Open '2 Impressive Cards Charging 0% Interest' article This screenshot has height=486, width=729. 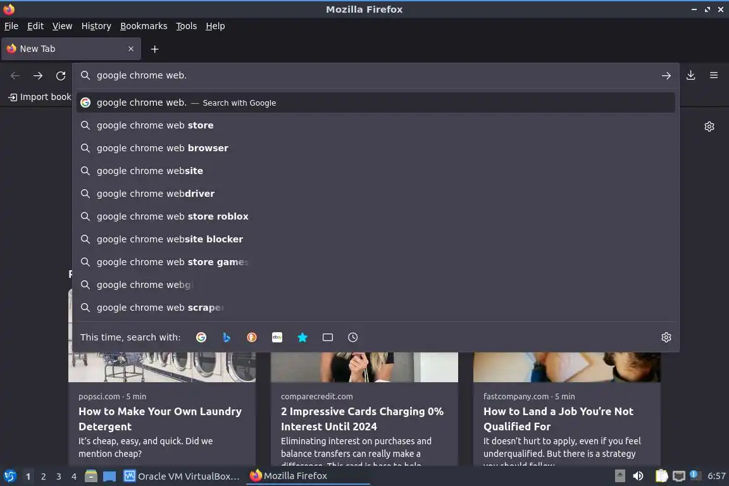pyautogui.click(x=362, y=418)
